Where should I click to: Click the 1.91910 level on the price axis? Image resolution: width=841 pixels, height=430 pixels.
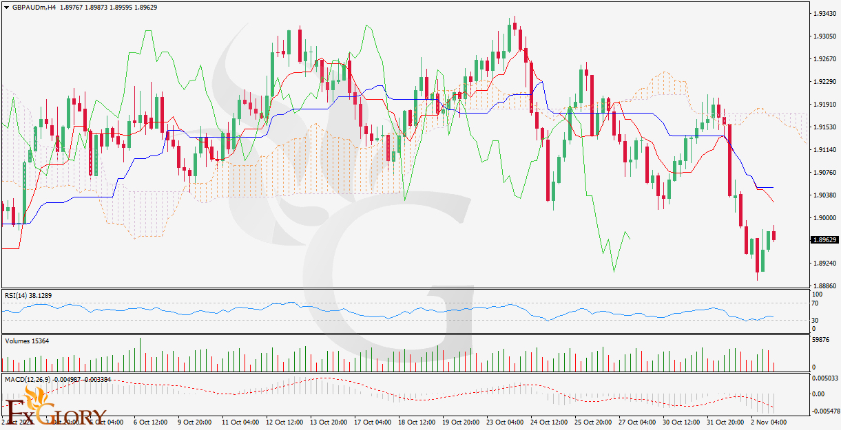(824, 104)
